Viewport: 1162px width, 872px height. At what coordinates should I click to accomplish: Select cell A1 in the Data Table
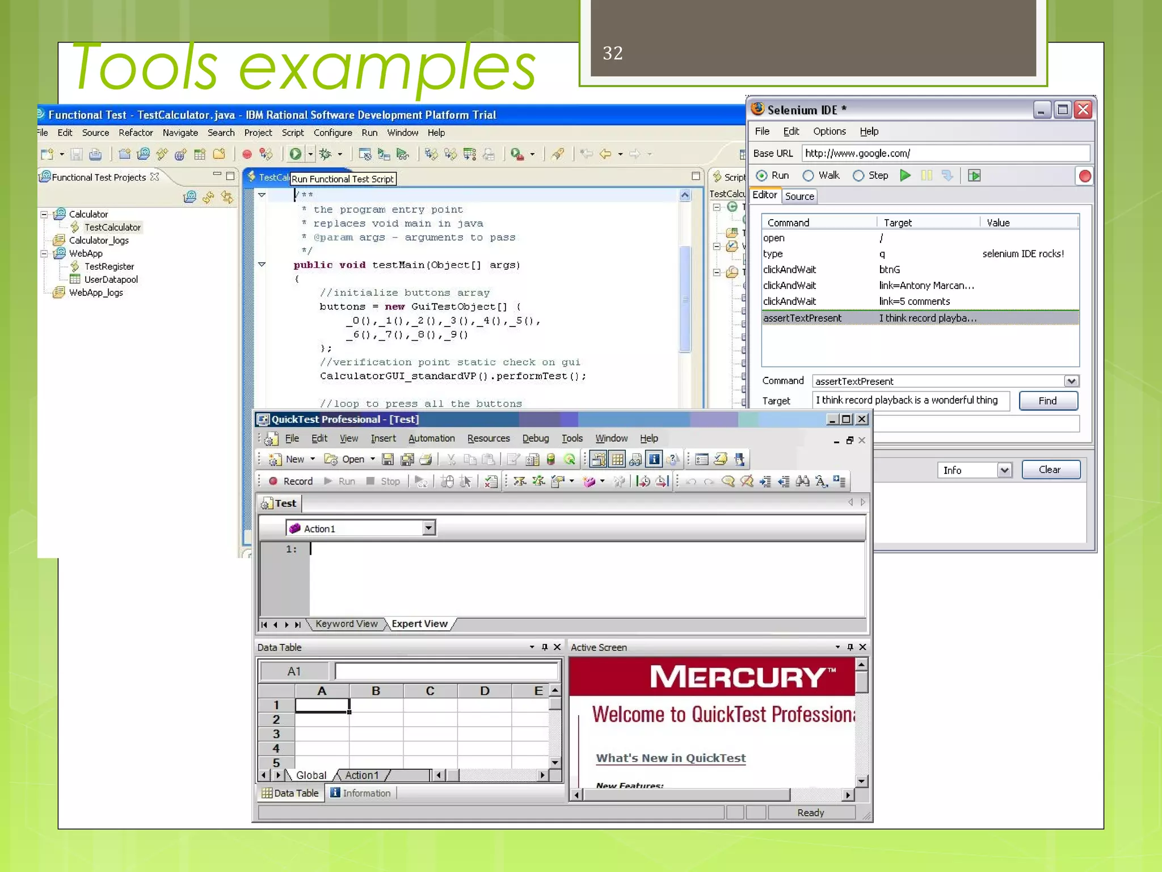point(322,705)
